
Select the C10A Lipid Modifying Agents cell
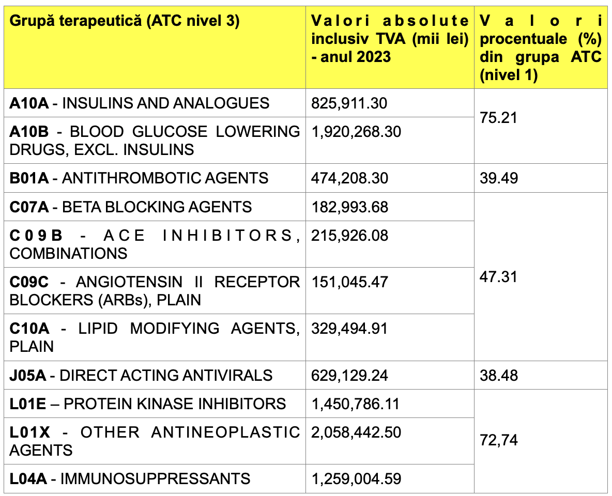[155, 337]
